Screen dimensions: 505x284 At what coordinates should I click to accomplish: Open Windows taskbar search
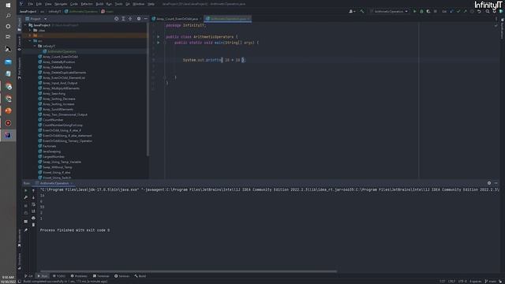click(8, 16)
